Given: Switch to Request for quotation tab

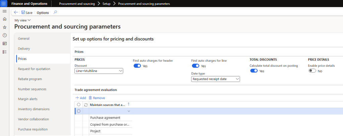Looking at the screenshot, I should point(34,69).
